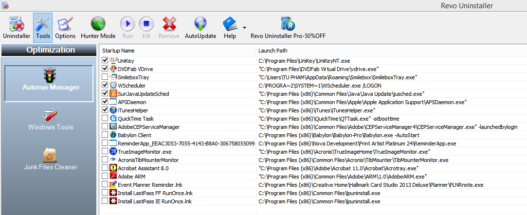
Task: Click the ReminderApp.exe launch path
Action: pos(357,144)
